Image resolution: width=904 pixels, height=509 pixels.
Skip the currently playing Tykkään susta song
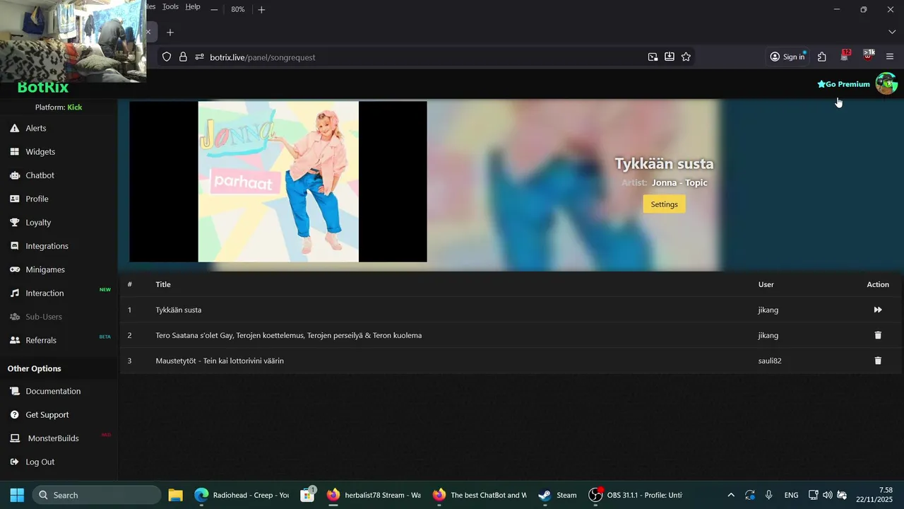coord(878,310)
